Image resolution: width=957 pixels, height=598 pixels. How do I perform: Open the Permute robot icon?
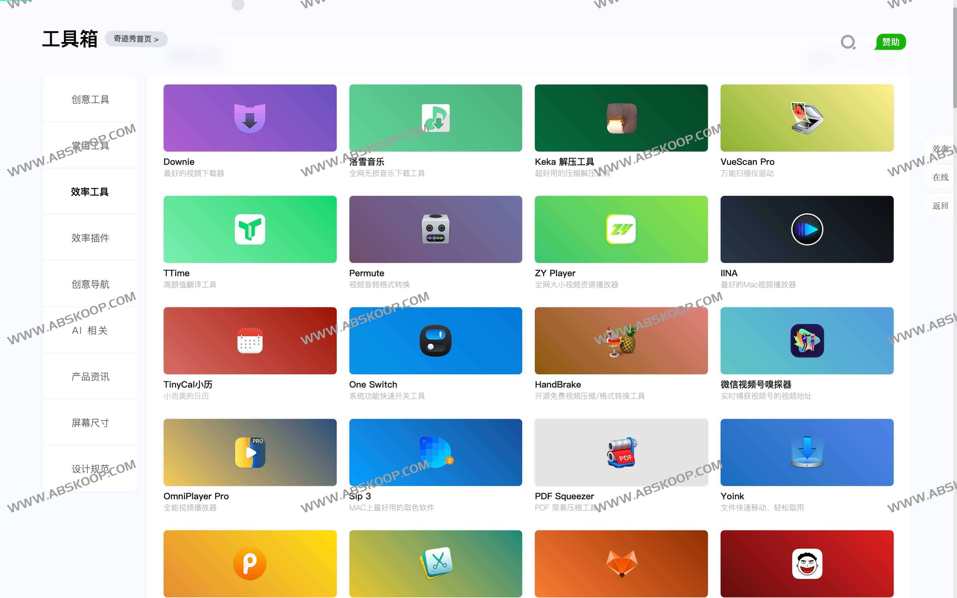[435, 229]
